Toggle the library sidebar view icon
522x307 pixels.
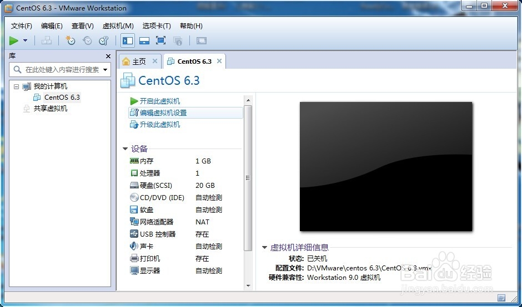(x=128, y=40)
